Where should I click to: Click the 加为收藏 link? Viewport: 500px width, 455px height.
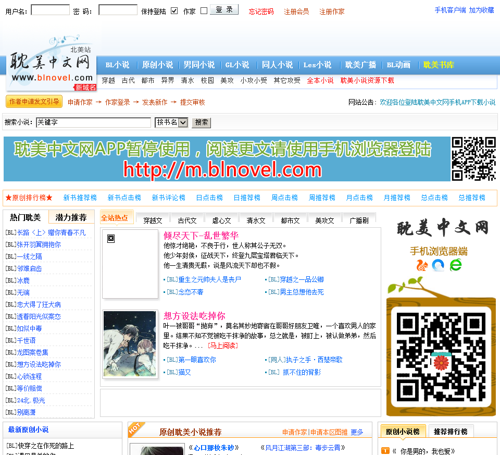point(481,10)
